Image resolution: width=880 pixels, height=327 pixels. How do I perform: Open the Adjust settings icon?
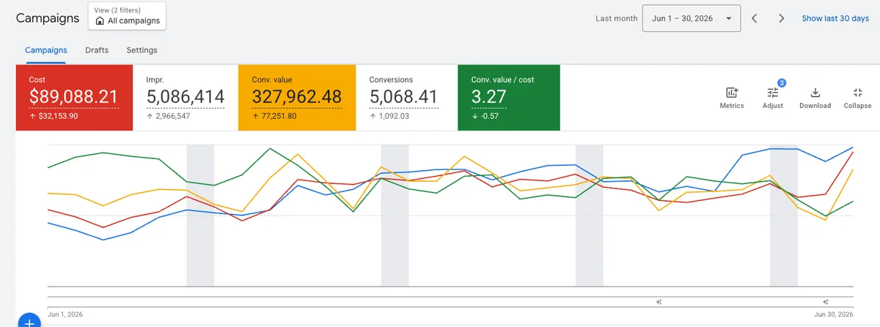click(773, 98)
